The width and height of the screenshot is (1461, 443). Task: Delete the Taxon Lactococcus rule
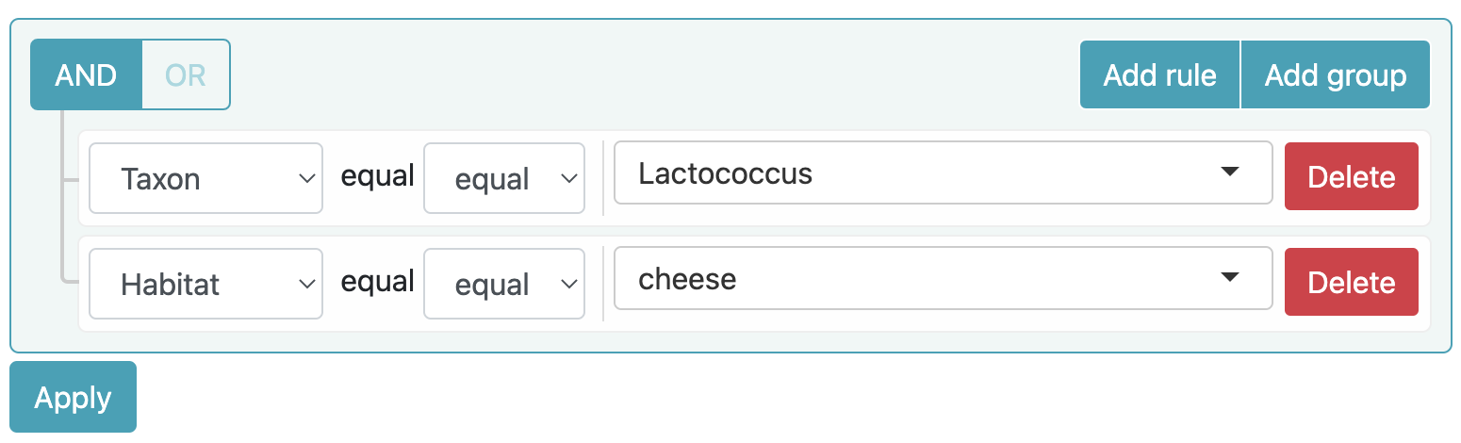(x=1351, y=176)
